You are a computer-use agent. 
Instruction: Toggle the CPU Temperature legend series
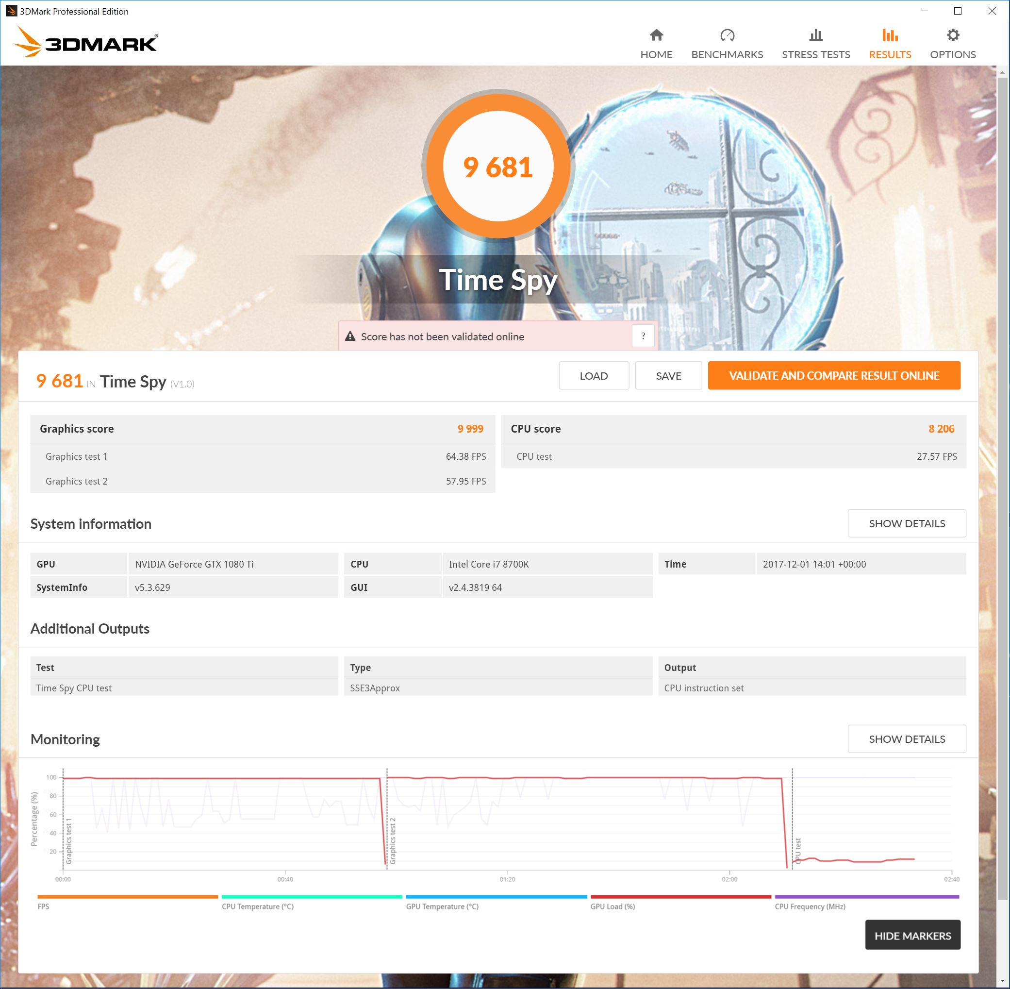point(258,906)
